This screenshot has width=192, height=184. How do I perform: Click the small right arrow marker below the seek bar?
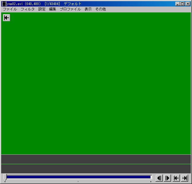tap(151, 182)
